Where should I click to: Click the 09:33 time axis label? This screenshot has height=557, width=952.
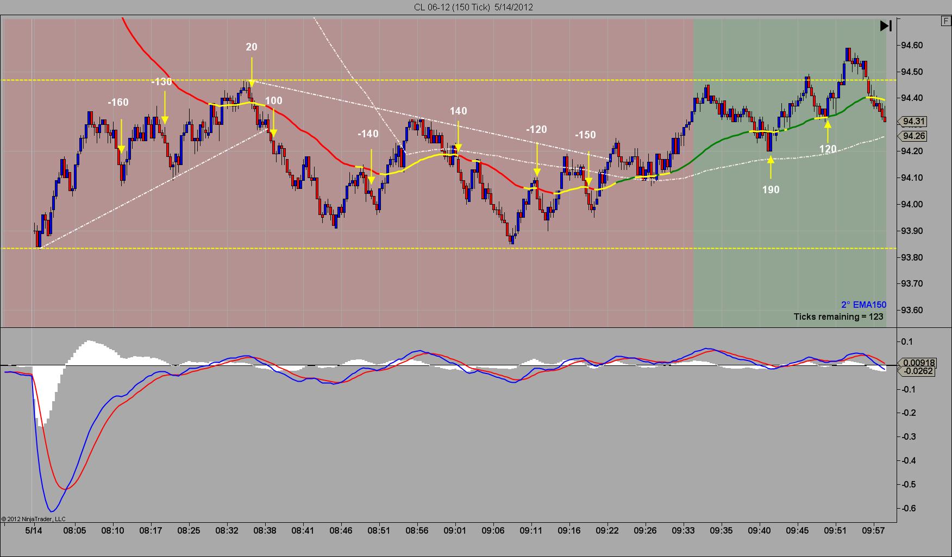[683, 530]
